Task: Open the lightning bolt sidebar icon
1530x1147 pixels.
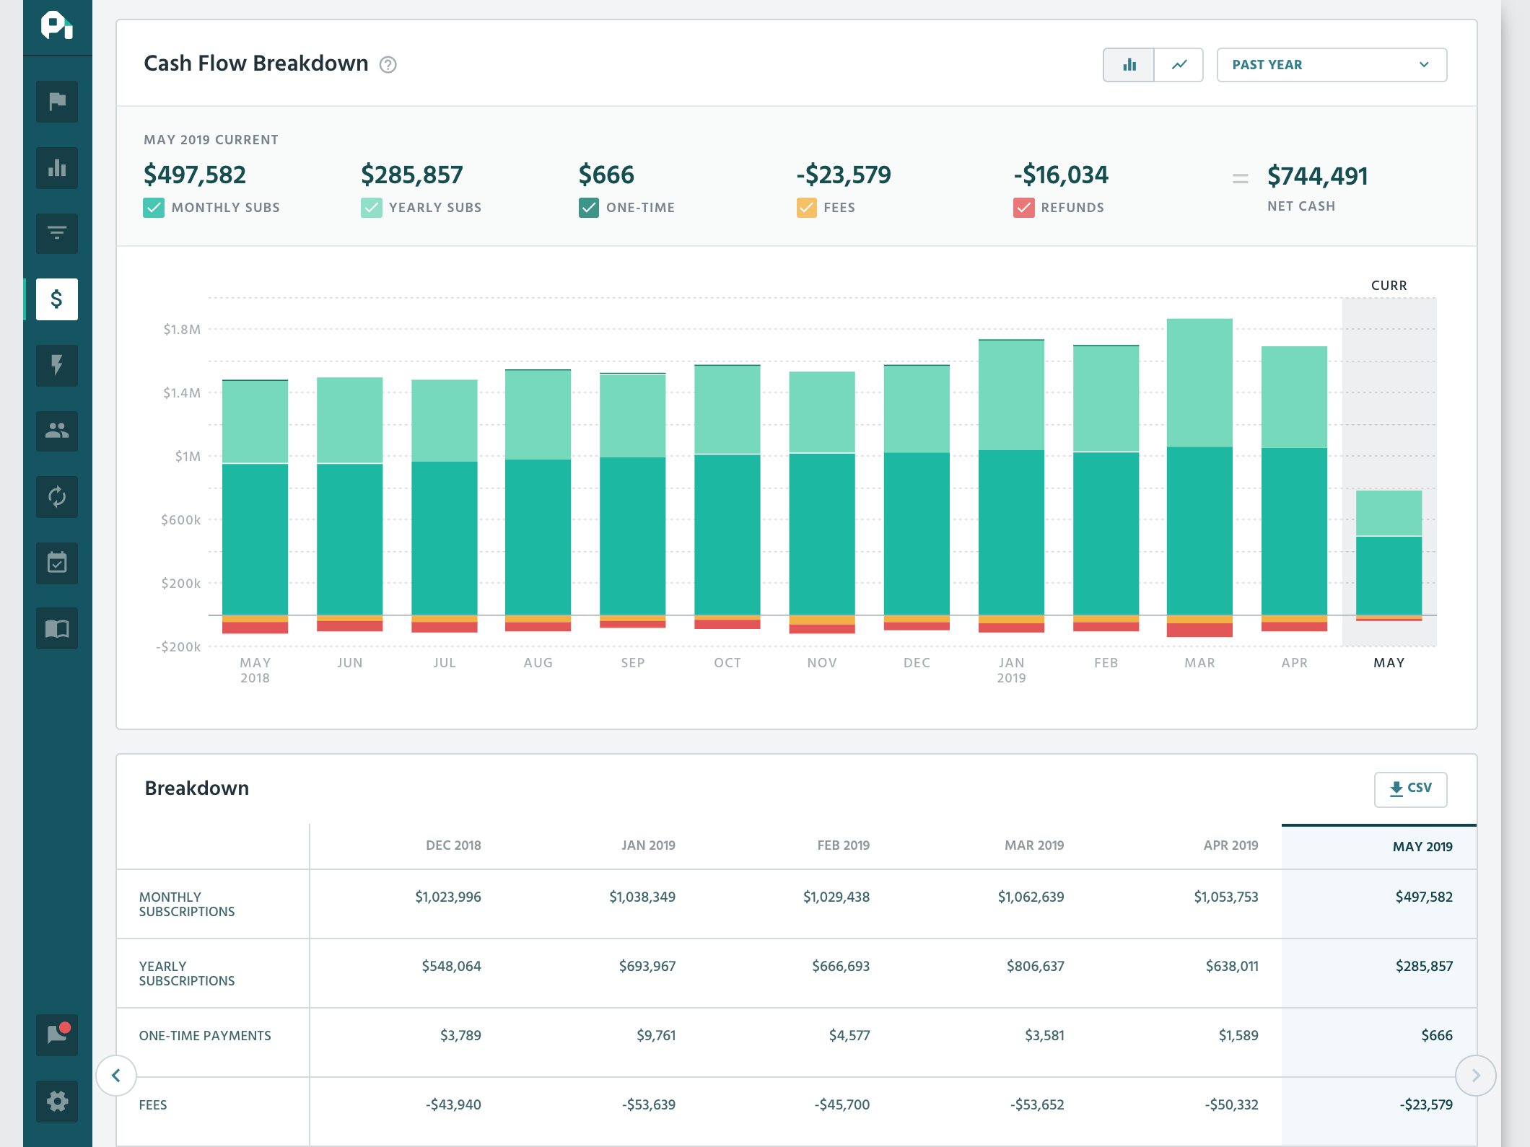Action: (x=57, y=365)
